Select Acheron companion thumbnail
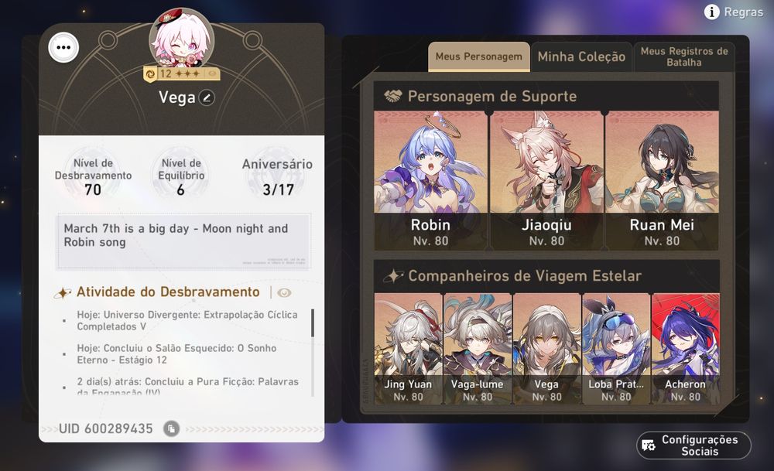This screenshot has height=471, width=774. [685, 349]
